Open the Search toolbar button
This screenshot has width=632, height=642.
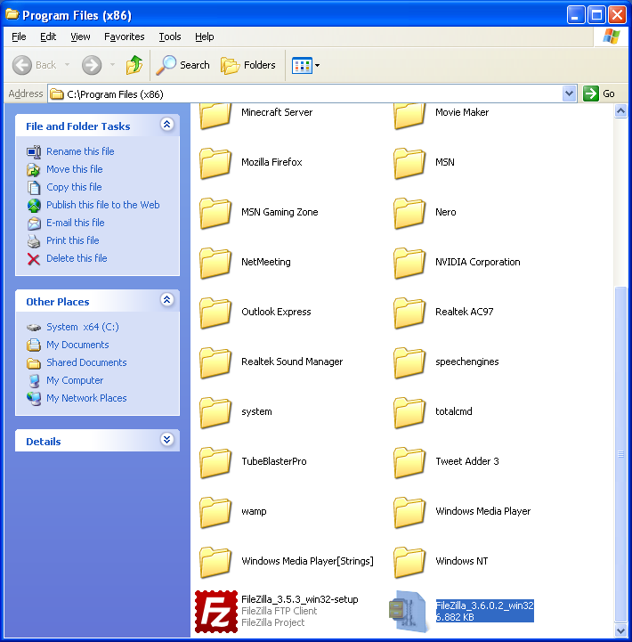183,65
